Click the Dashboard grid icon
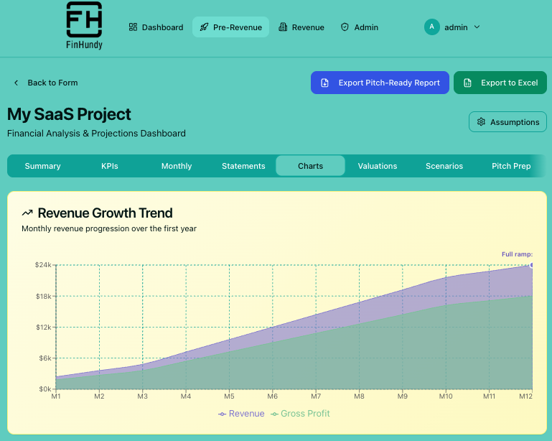The width and height of the screenshot is (552, 441). (x=133, y=27)
